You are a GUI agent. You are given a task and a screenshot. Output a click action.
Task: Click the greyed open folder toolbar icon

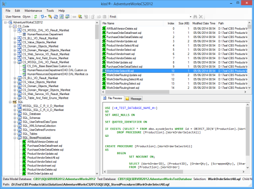click(99, 16)
